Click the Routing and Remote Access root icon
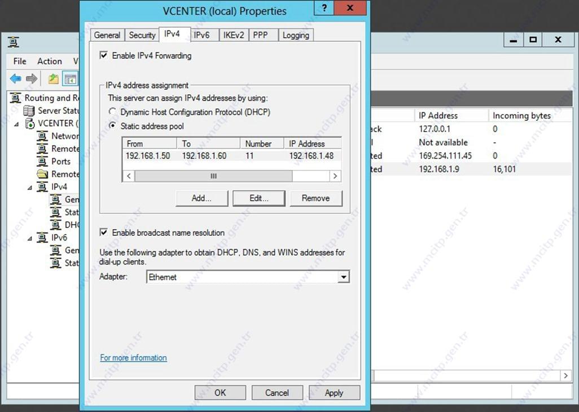Image resolution: width=579 pixels, height=412 pixels. point(15,98)
